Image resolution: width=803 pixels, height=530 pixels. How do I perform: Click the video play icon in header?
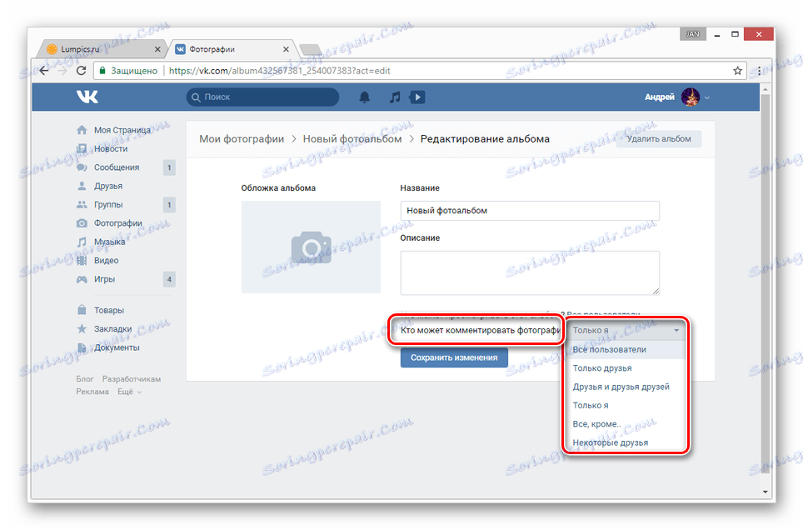point(417,97)
